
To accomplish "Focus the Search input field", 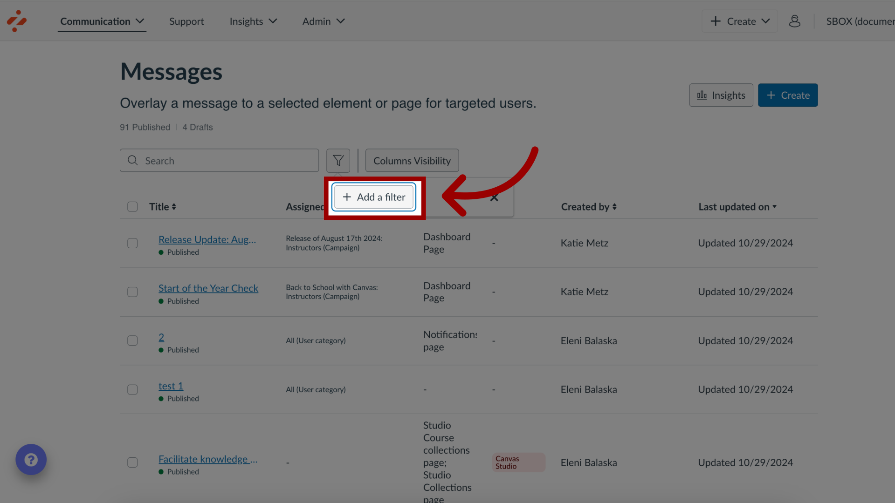I will [x=219, y=161].
